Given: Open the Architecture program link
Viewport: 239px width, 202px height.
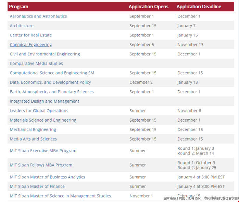Looking at the screenshot, I should coord(22,26).
